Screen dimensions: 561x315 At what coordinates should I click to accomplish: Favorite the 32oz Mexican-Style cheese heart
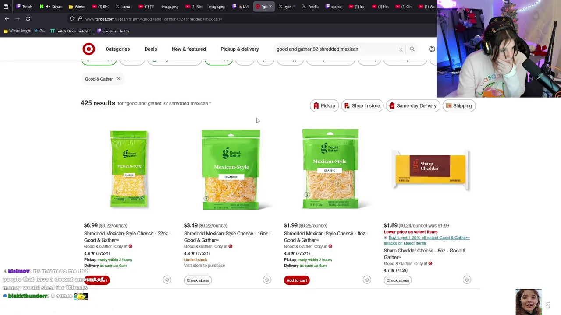point(167,280)
